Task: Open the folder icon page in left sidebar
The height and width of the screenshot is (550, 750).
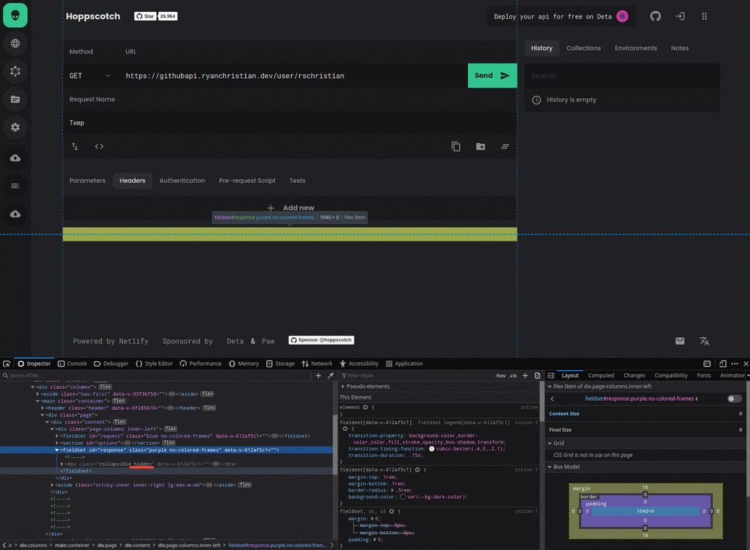Action: (15, 100)
